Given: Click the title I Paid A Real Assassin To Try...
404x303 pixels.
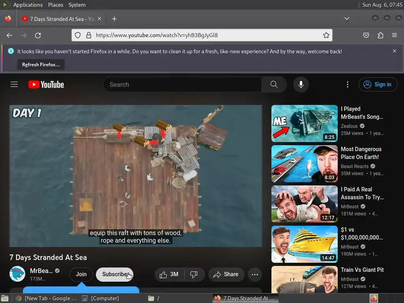Looking at the screenshot, I should pyautogui.click(x=362, y=193).
